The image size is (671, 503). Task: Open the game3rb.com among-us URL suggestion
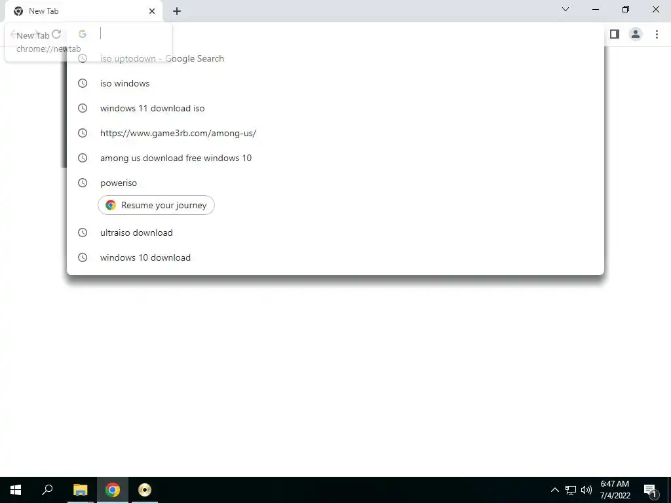(x=335, y=133)
